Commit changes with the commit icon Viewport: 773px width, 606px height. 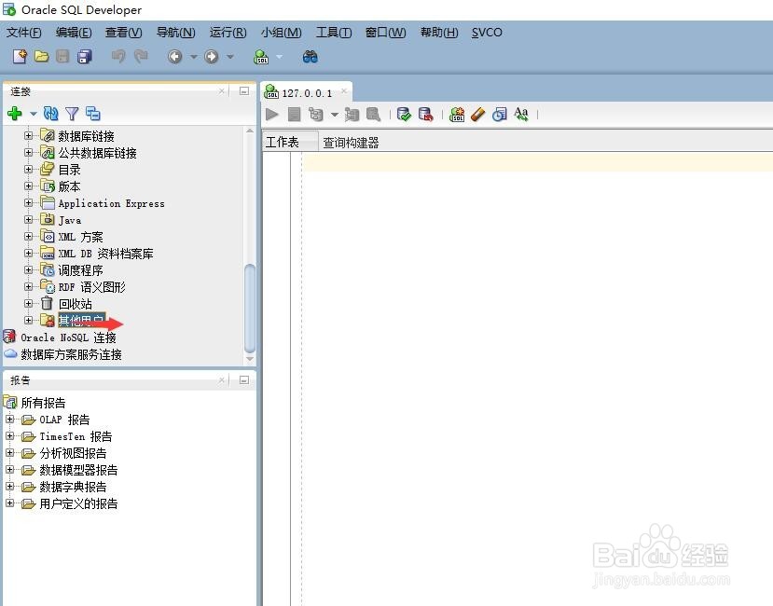(404, 115)
